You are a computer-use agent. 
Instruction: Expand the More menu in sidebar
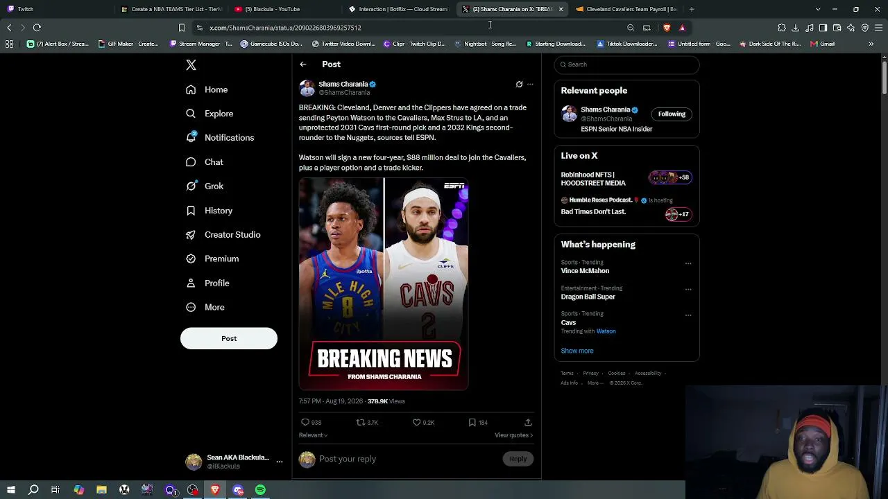coord(205,307)
